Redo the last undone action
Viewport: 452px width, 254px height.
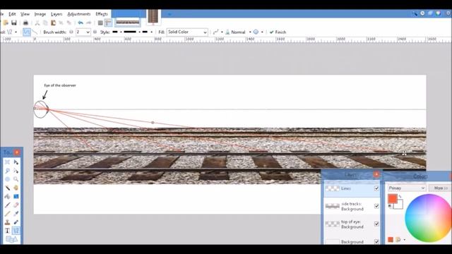click(88, 23)
